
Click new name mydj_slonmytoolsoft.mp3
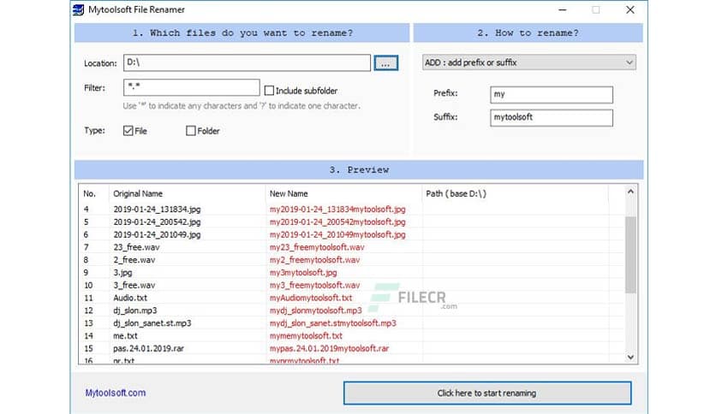tap(315, 310)
